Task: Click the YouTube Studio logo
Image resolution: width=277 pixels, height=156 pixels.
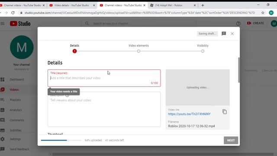Action: [20, 23]
